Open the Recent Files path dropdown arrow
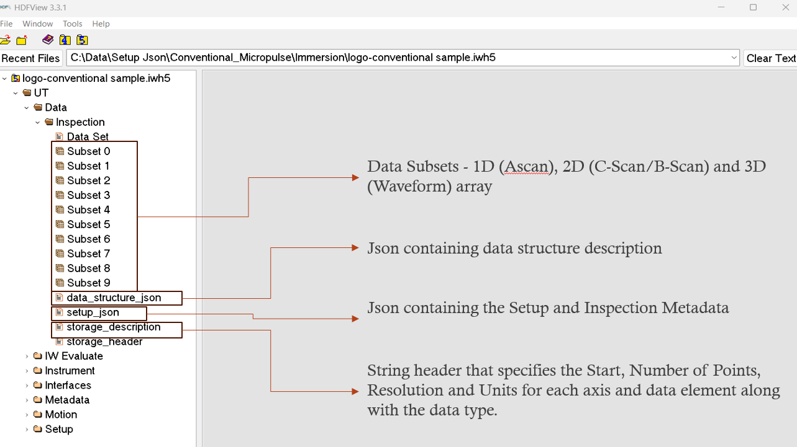The width and height of the screenshot is (797, 447). click(734, 58)
